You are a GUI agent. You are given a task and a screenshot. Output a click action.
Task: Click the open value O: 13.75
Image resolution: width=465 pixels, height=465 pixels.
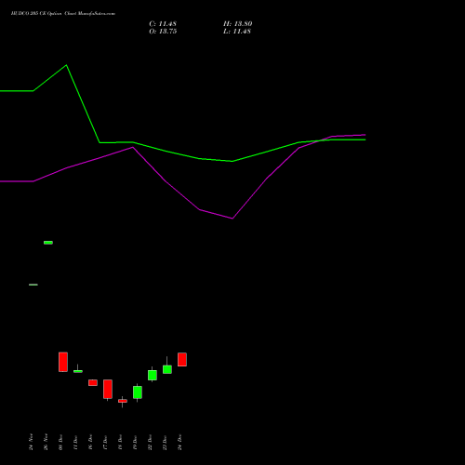(163, 32)
